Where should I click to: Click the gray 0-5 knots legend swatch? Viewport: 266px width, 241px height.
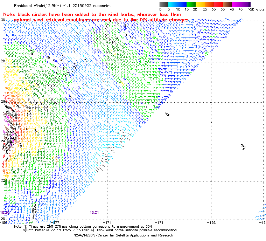(x=164, y=4)
